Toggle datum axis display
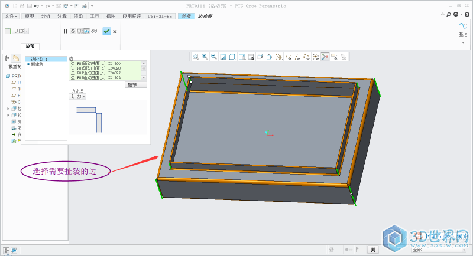This screenshot has width=473, height=256. click(297, 57)
